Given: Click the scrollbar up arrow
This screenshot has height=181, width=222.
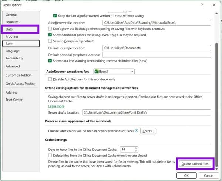Looking at the screenshot, I should [216, 13].
